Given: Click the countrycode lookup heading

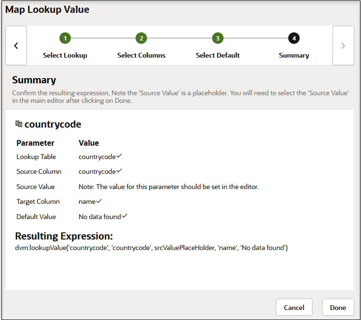Looking at the screenshot, I should [53, 124].
